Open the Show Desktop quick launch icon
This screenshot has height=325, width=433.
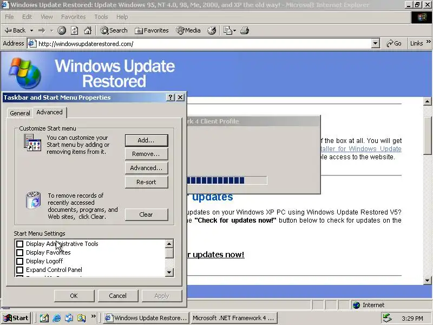tap(44, 318)
